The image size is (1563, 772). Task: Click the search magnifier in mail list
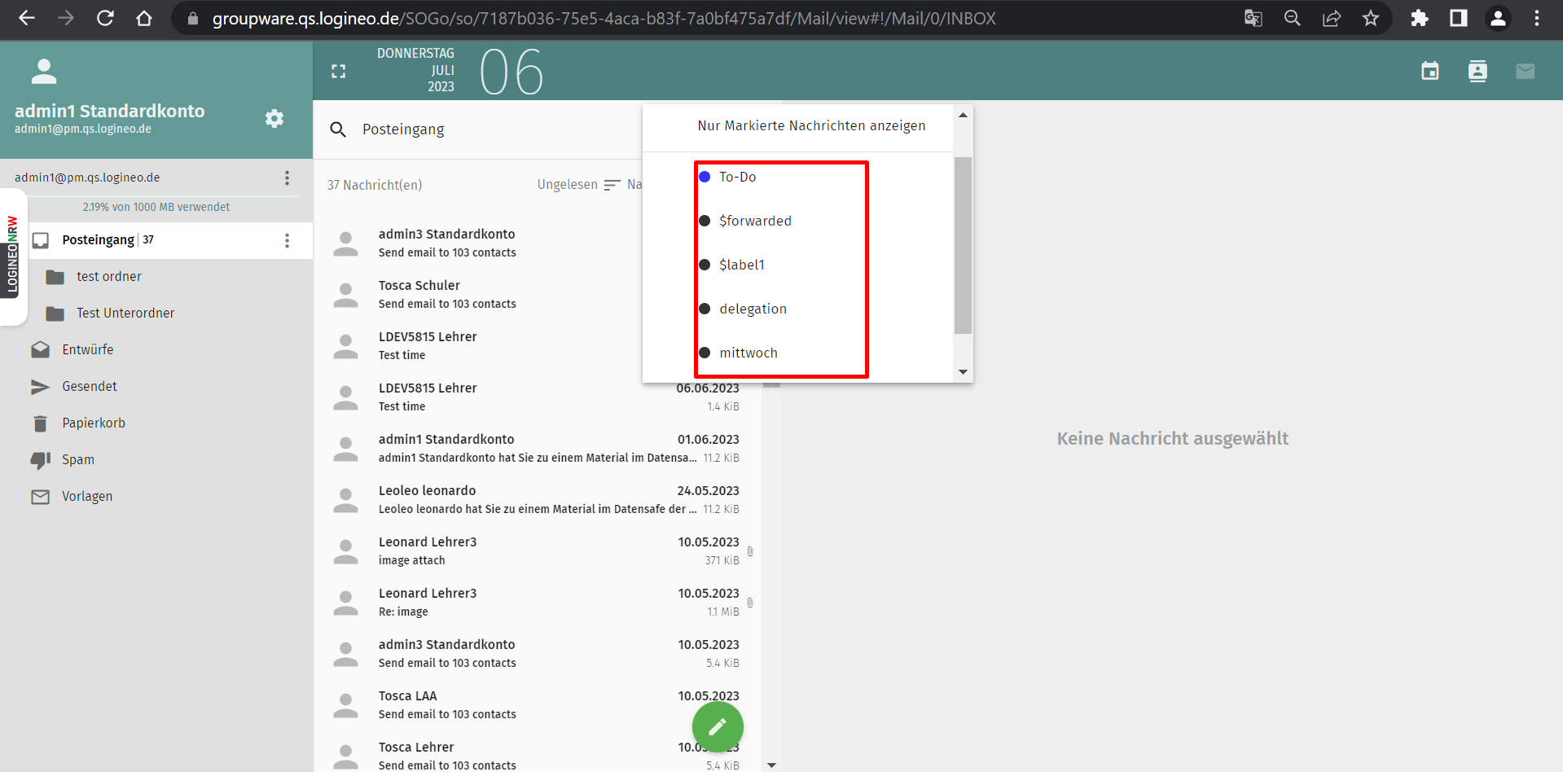338,129
